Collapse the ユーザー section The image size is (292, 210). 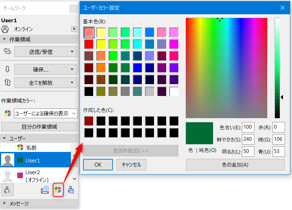click(x=4, y=138)
